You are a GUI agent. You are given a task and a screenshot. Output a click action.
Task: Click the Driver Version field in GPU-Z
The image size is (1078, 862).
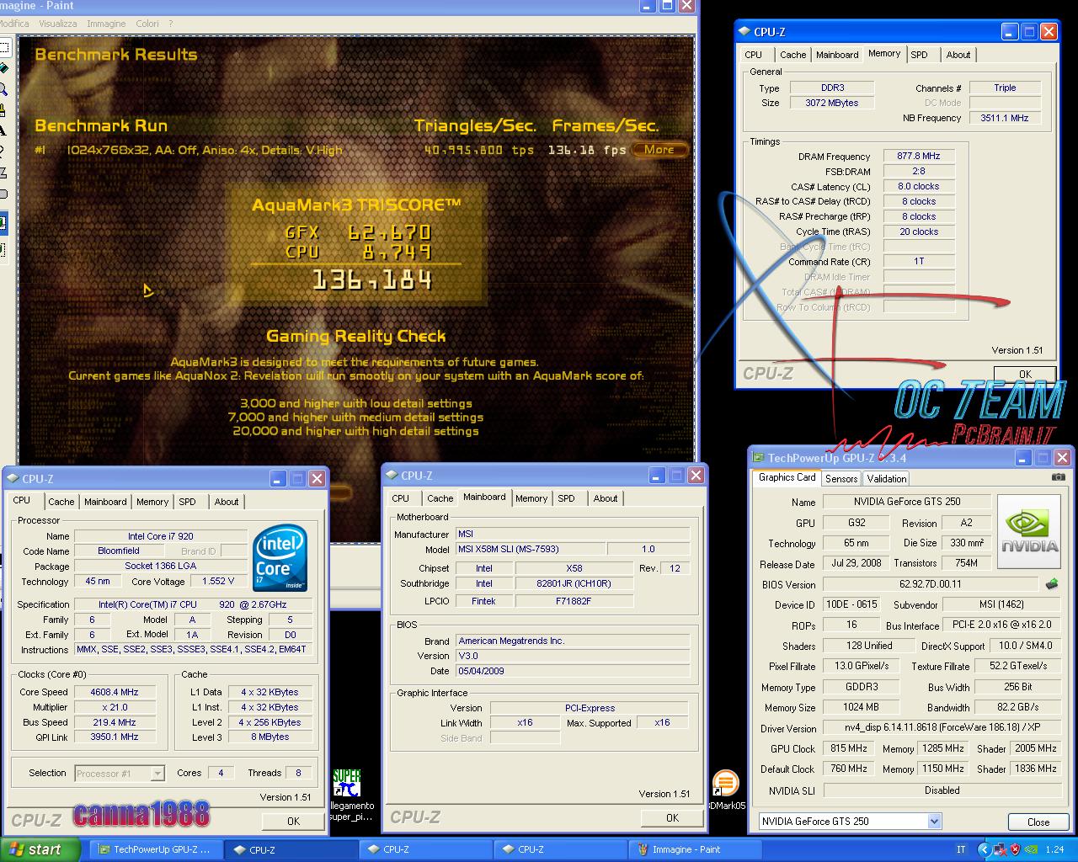coord(942,727)
